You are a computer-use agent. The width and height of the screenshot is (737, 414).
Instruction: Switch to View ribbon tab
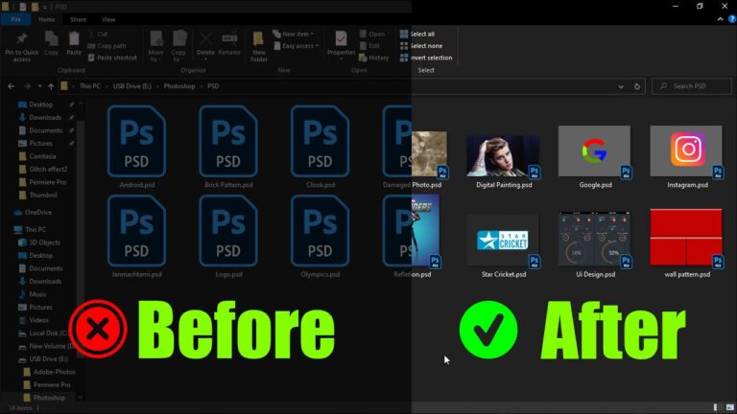[108, 19]
